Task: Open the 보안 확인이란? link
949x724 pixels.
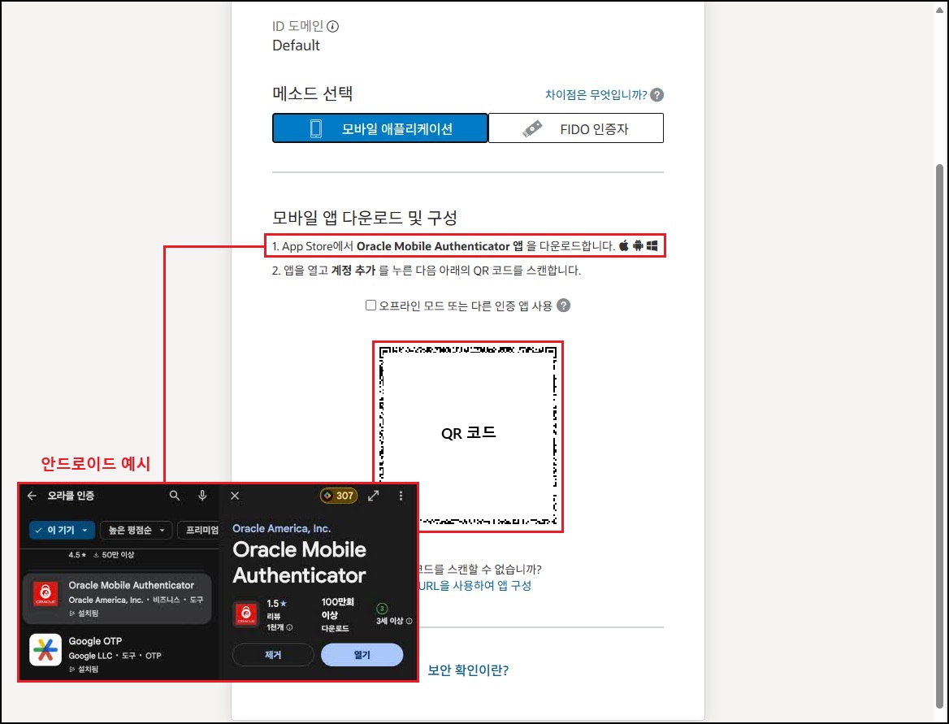Action: 469,670
